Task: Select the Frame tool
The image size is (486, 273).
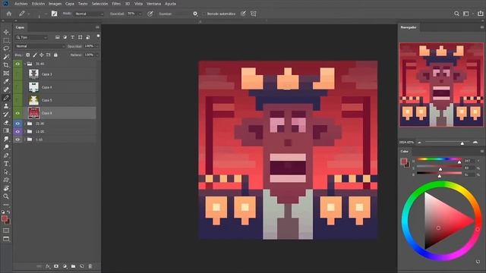Action: [x=6, y=73]
